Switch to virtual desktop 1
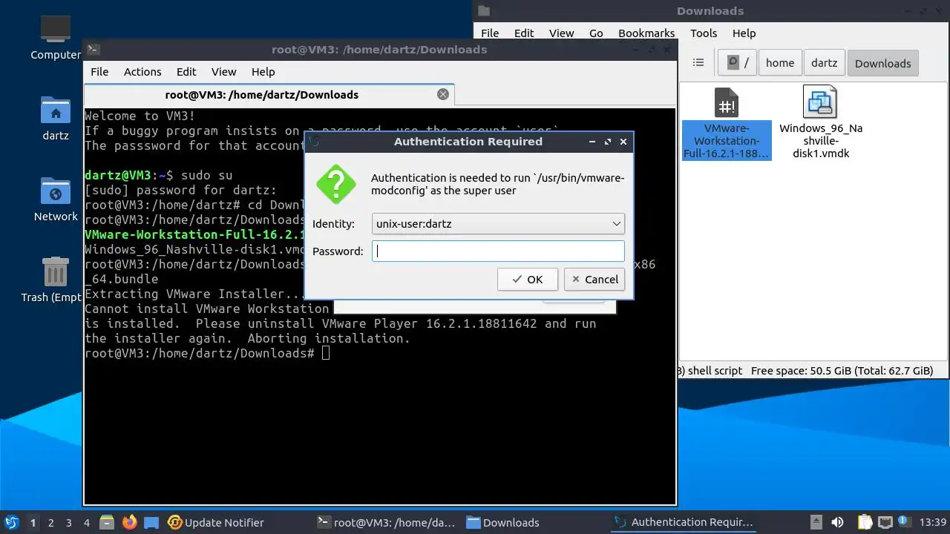Image resolution: width=950 pixels, height=534 pixels. 33,523
